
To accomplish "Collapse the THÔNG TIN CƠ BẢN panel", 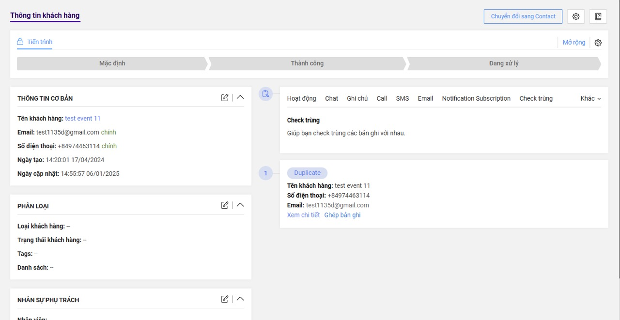I will pos(240,97).
